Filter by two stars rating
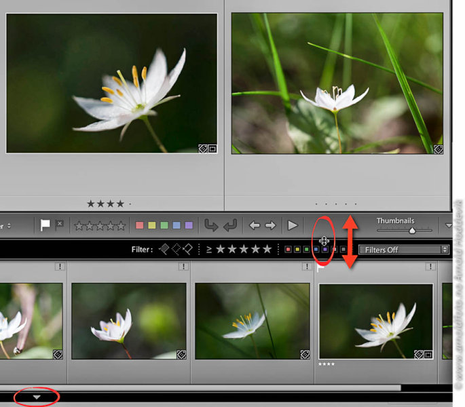 click(x=232, y=249)
